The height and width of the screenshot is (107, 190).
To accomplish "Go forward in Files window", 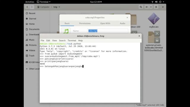I will (32, 7).
